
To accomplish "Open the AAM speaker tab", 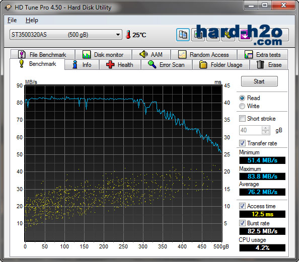I will pos(151,55).
